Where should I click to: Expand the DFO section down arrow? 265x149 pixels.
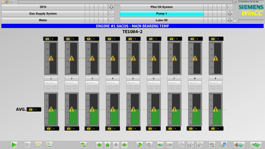(x=111, y=7)
